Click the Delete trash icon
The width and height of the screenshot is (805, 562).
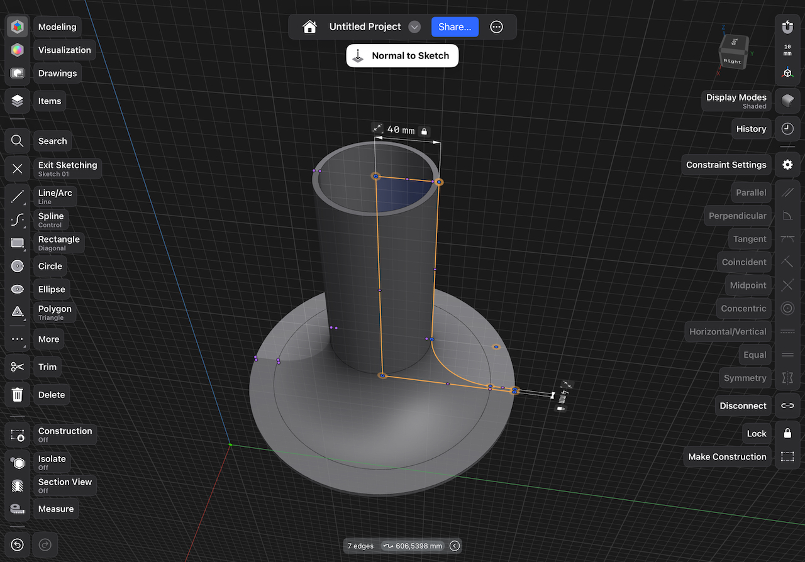pos(18,395)
